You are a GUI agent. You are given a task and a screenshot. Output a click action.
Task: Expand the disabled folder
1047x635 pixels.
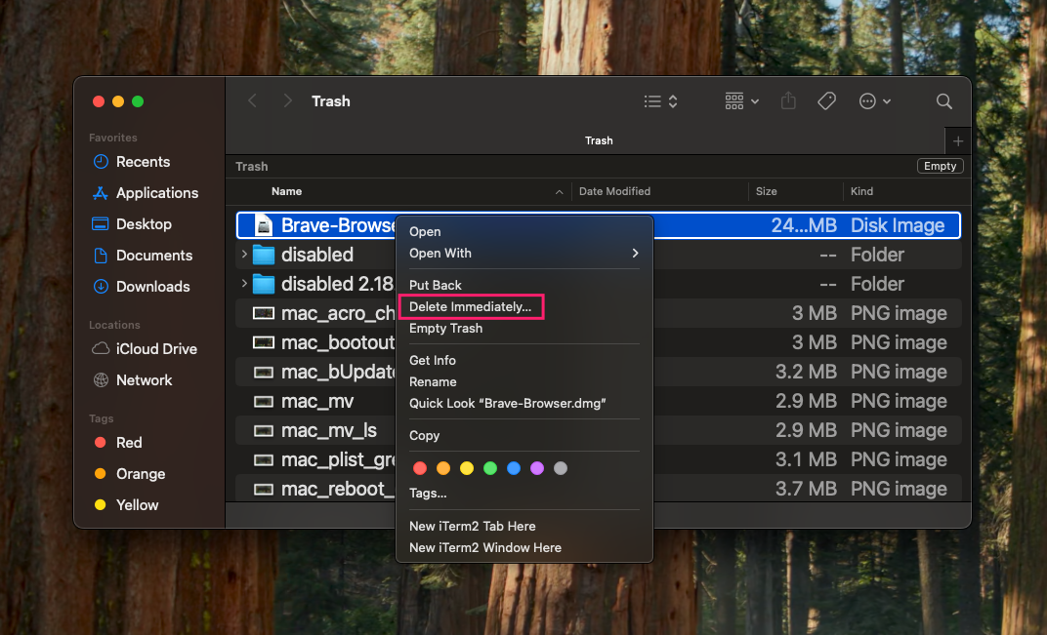244,255
